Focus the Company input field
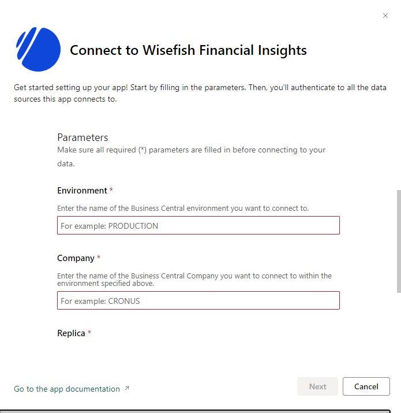The height and width of the screenshot is (413, 401). click(198, 300)
